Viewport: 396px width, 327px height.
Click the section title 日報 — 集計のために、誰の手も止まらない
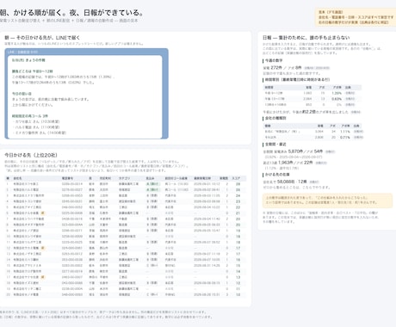coord(306,38)
